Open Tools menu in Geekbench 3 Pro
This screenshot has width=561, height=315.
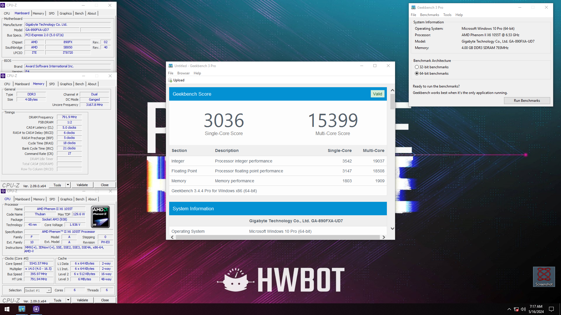point(447,15)
